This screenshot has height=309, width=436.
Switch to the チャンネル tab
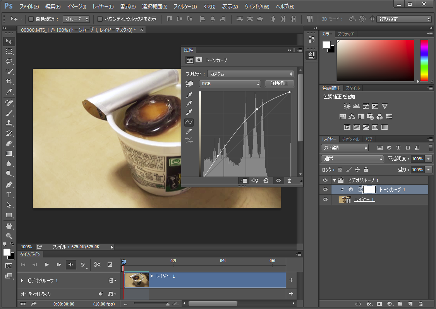coord(350,139)
